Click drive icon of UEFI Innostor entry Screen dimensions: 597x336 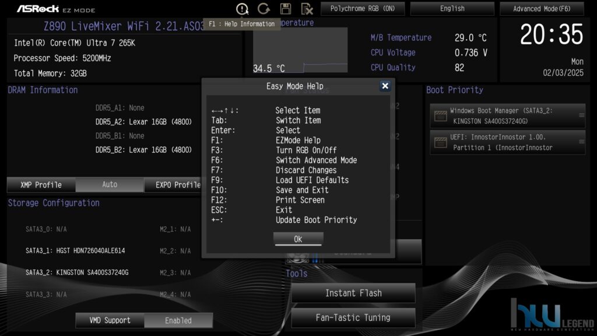click(x=441, y=142)
